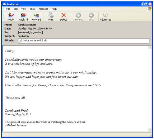
Task: Go to Previous message arrow
Action: tap(78, 15)
